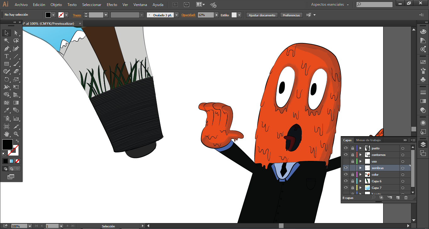Unlock the contornos layer
429x229 pixels.
coord(353,155)
